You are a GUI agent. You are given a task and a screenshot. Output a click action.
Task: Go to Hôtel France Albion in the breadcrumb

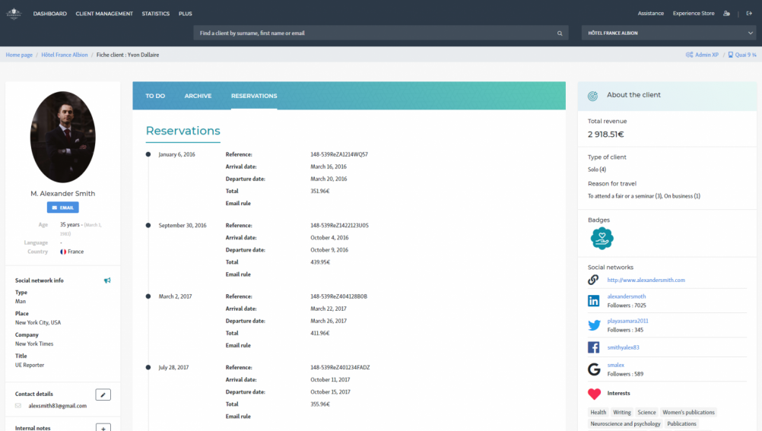65,55
